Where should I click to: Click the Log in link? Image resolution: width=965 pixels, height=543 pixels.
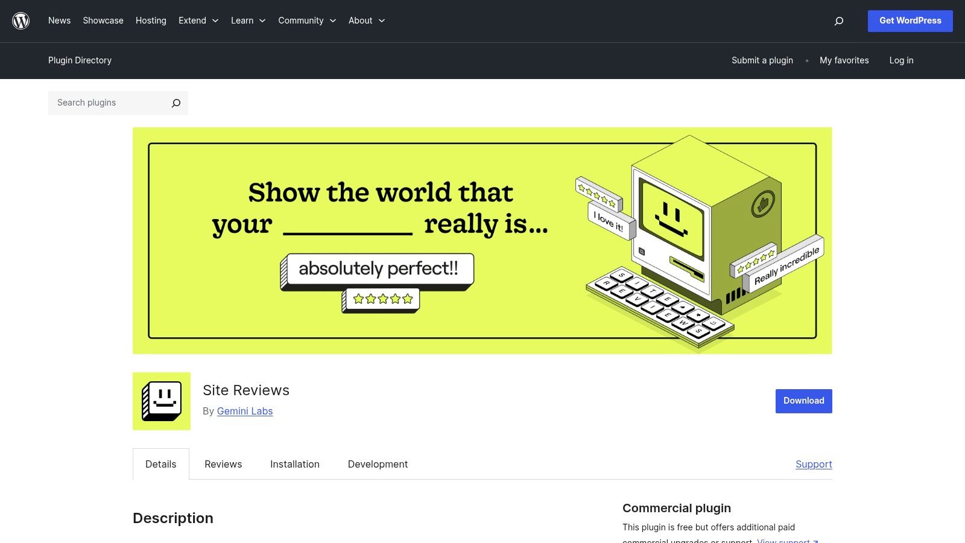coord(901,60)
